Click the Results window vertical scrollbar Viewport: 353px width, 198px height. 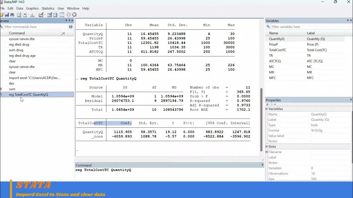tap(261, 119)
